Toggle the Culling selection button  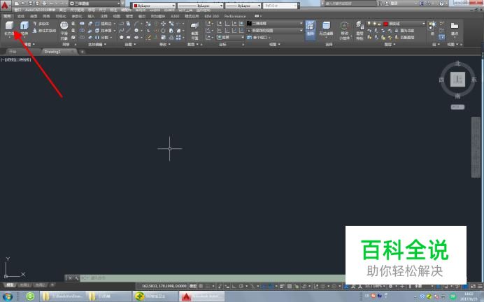click(311, 30)
